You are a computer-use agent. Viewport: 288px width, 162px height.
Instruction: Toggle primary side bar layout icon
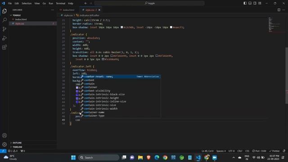(x=245, y=3)
